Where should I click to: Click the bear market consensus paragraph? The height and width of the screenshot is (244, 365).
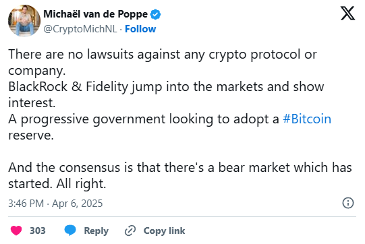click(180, 175)
